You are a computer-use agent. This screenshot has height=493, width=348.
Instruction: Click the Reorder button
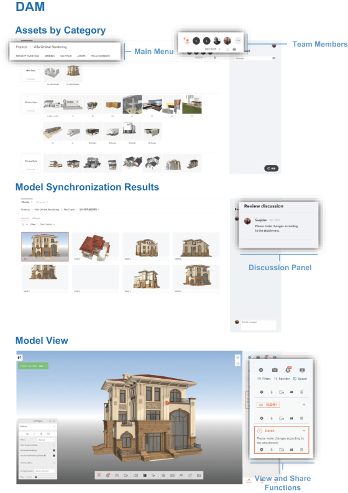(x=282, y=379)
